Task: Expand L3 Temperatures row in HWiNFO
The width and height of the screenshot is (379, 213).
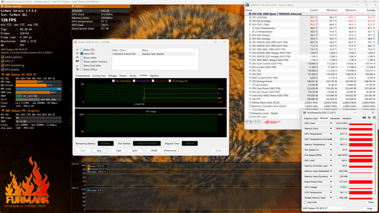Action: click(x=250, y=31)
